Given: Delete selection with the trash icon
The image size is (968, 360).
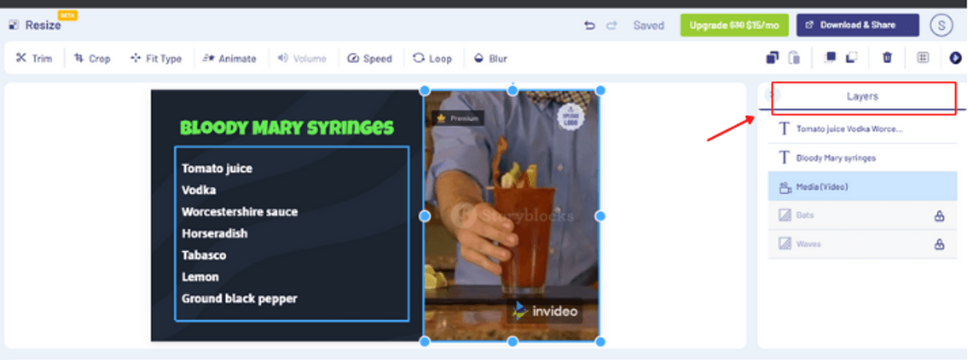Looking at the screenshot, I should [887, 58].
